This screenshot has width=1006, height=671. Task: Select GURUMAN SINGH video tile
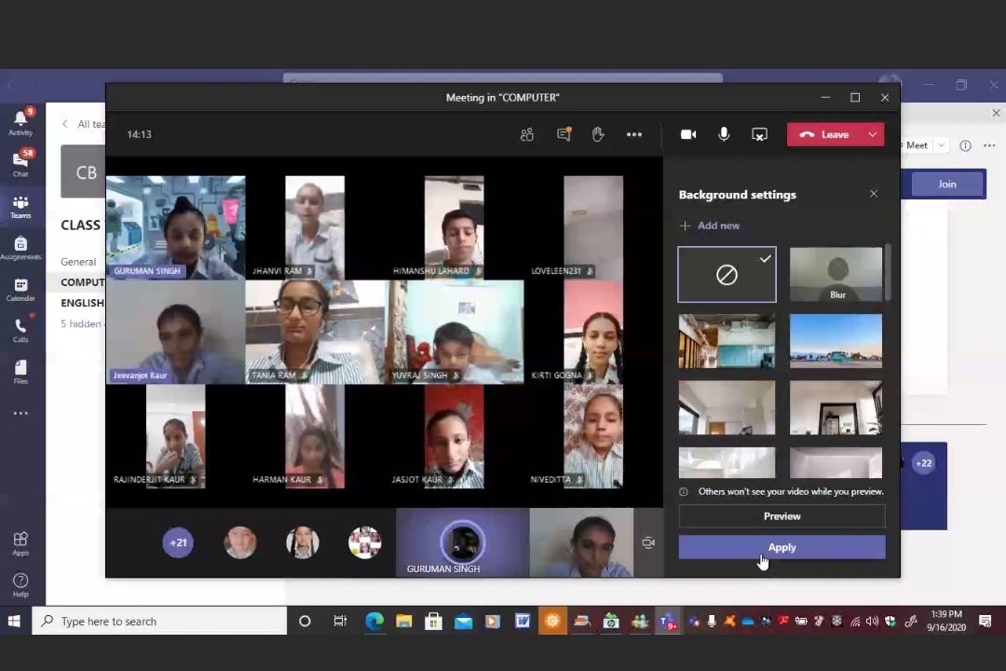pyautogui.click(x=176, y=227)
